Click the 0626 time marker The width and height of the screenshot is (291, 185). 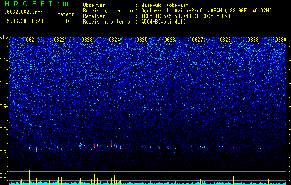pos(170,40)
